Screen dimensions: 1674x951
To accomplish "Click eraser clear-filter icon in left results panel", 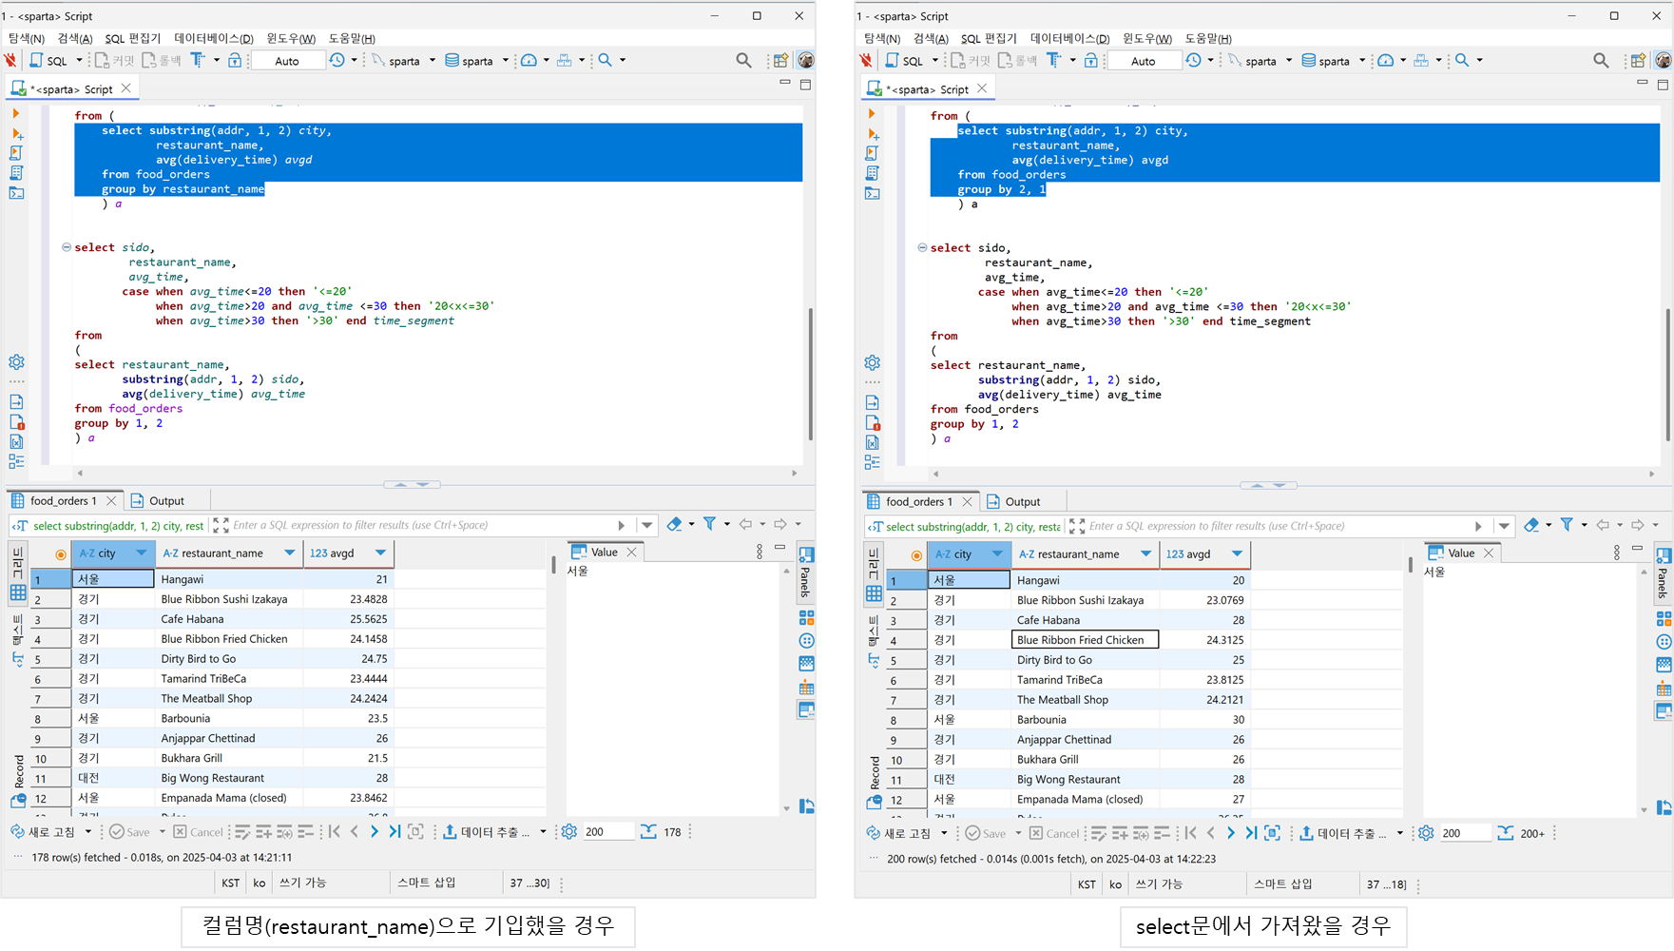I will click(x=674, y=524).
